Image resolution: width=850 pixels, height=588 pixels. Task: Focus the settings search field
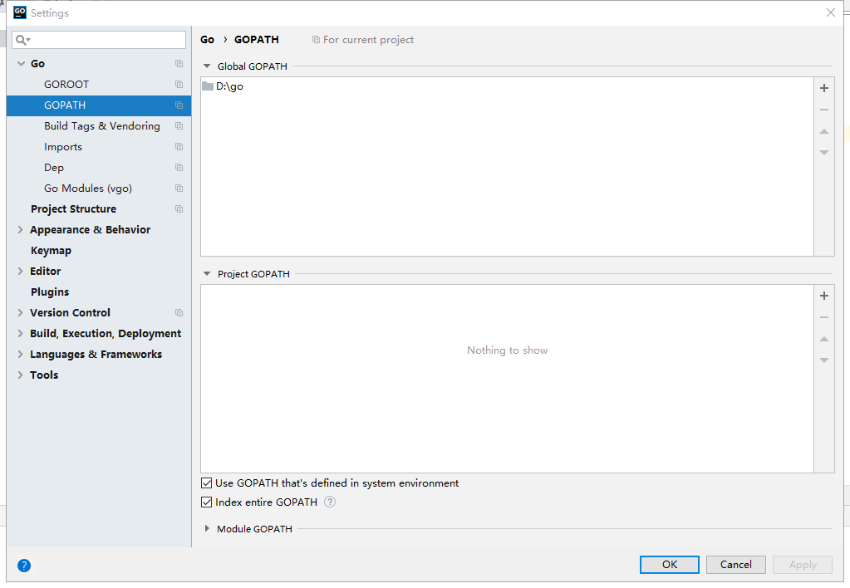point(99,40)
